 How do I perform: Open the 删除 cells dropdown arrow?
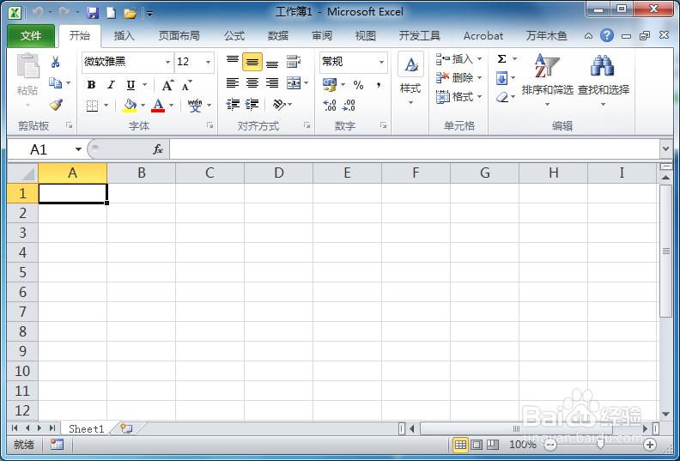point(480,77)
